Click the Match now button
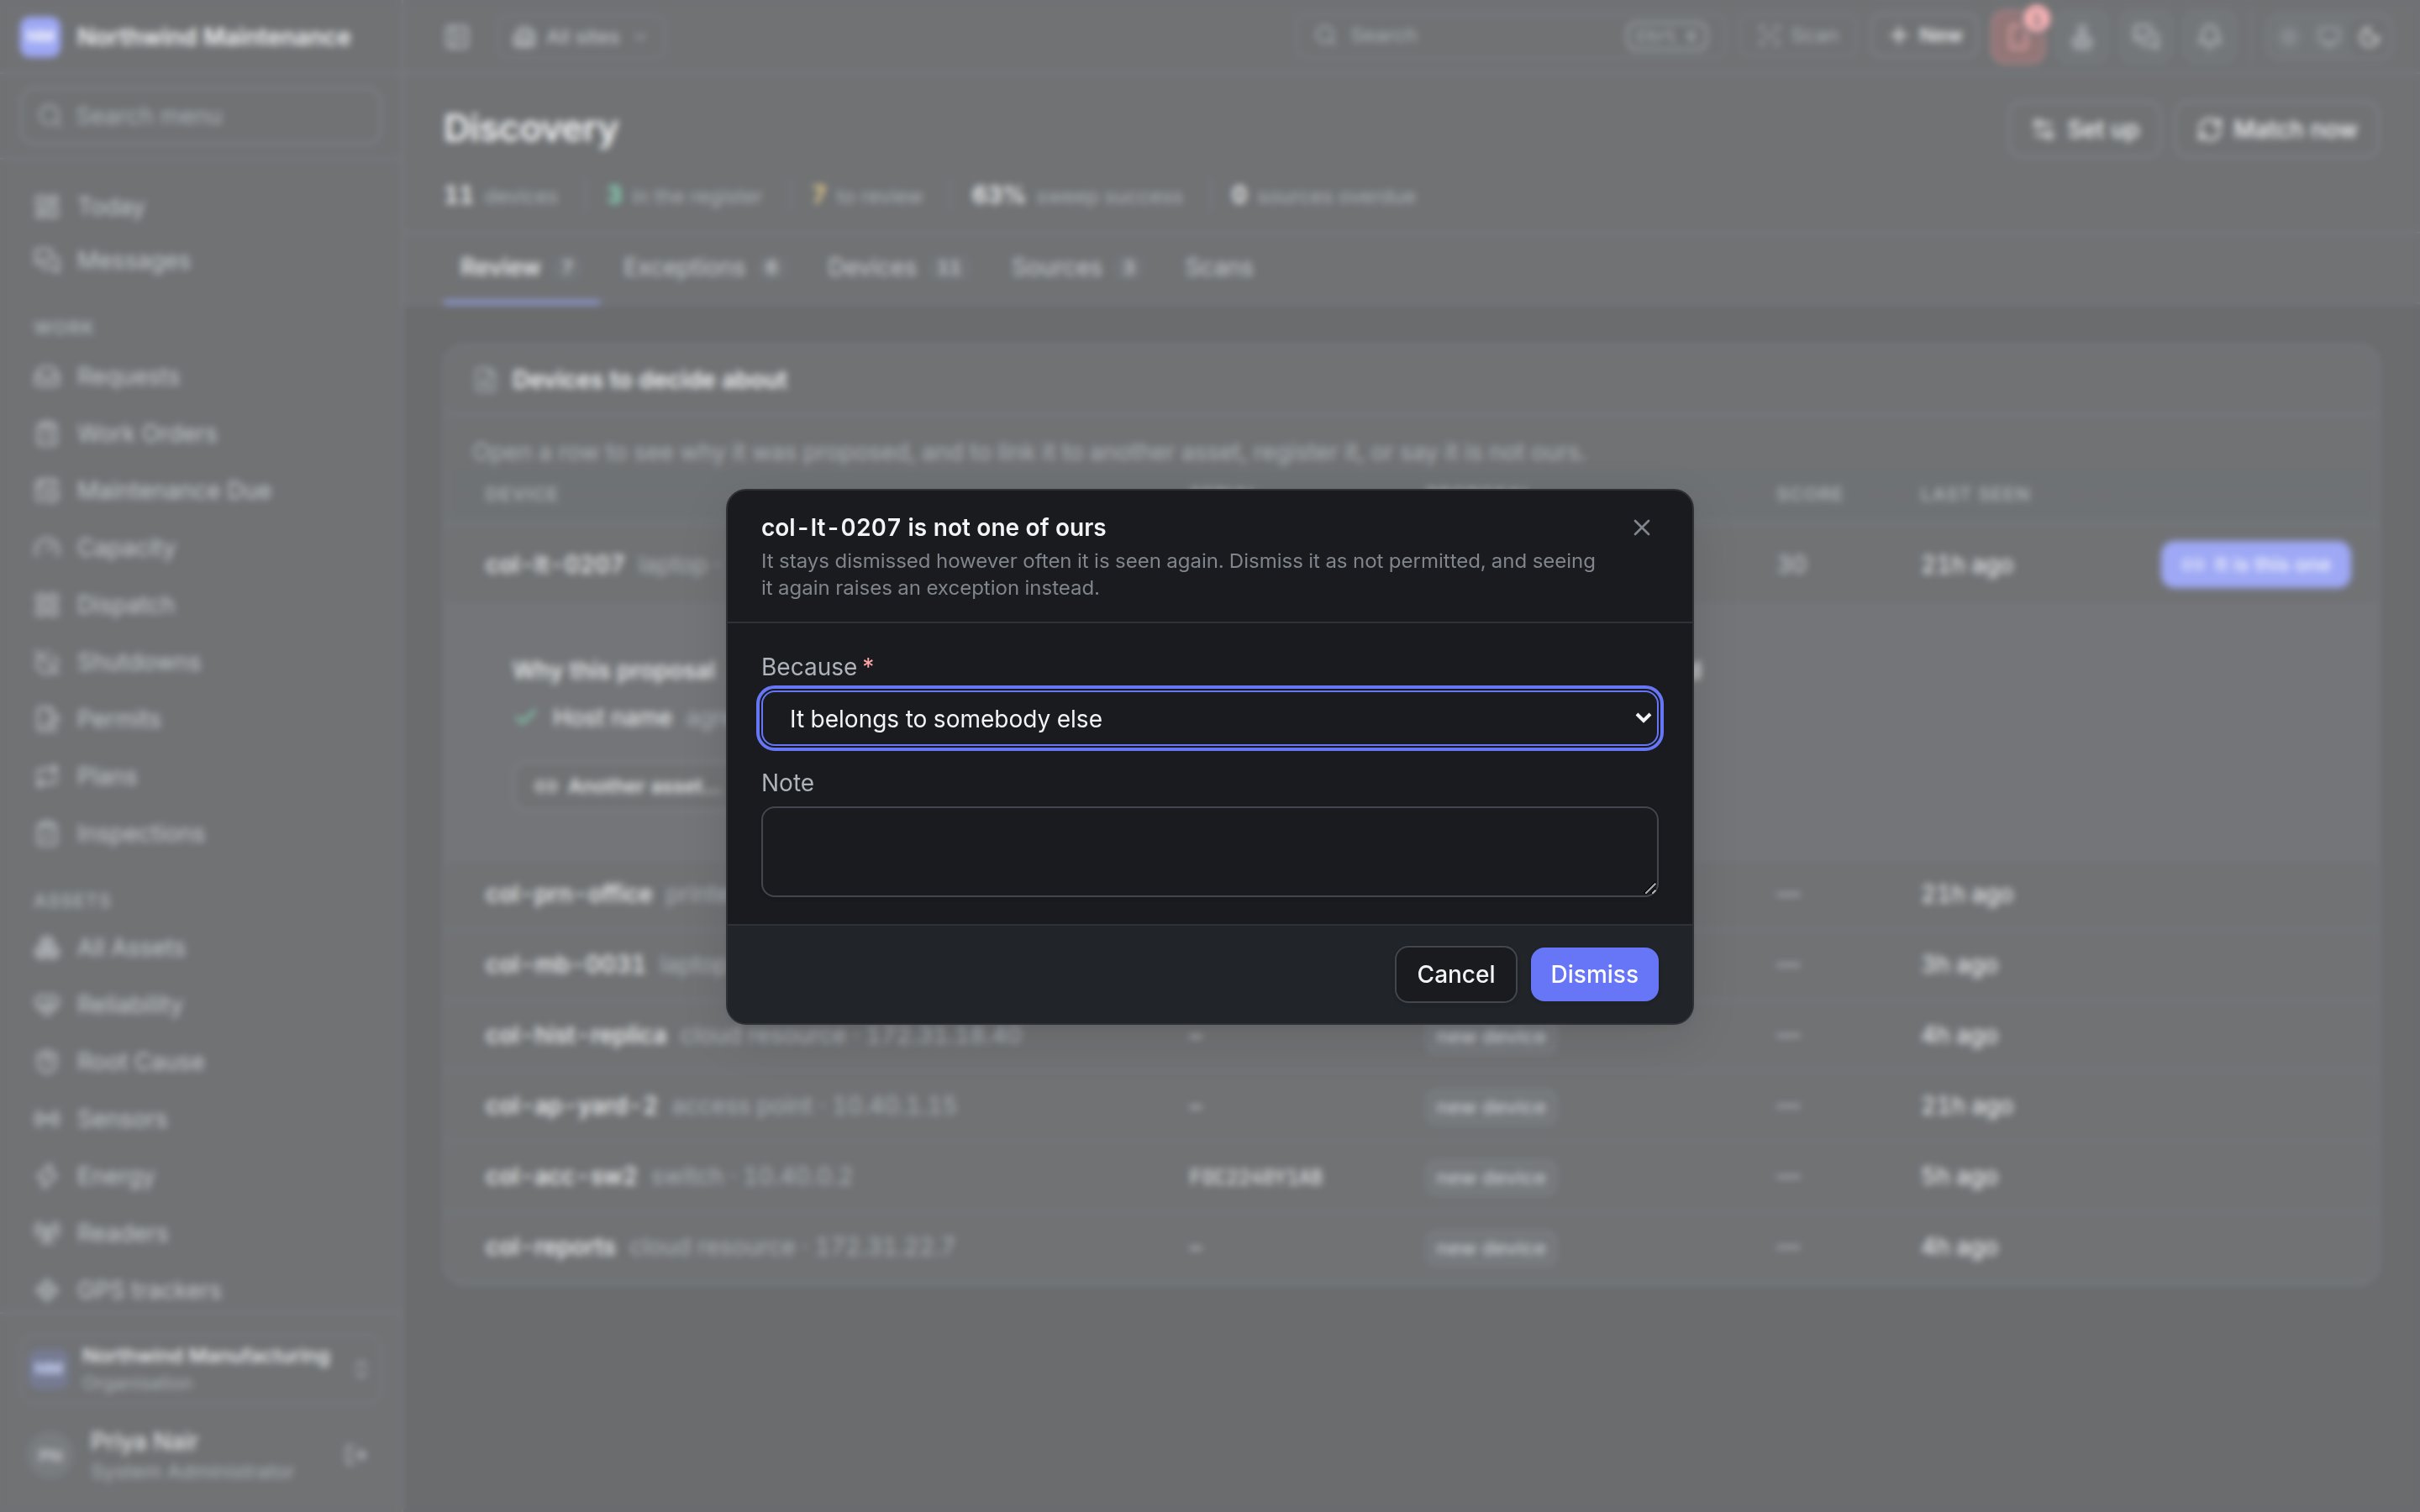This screenshot has width=2420, height=1512. tap(2276, 129)
